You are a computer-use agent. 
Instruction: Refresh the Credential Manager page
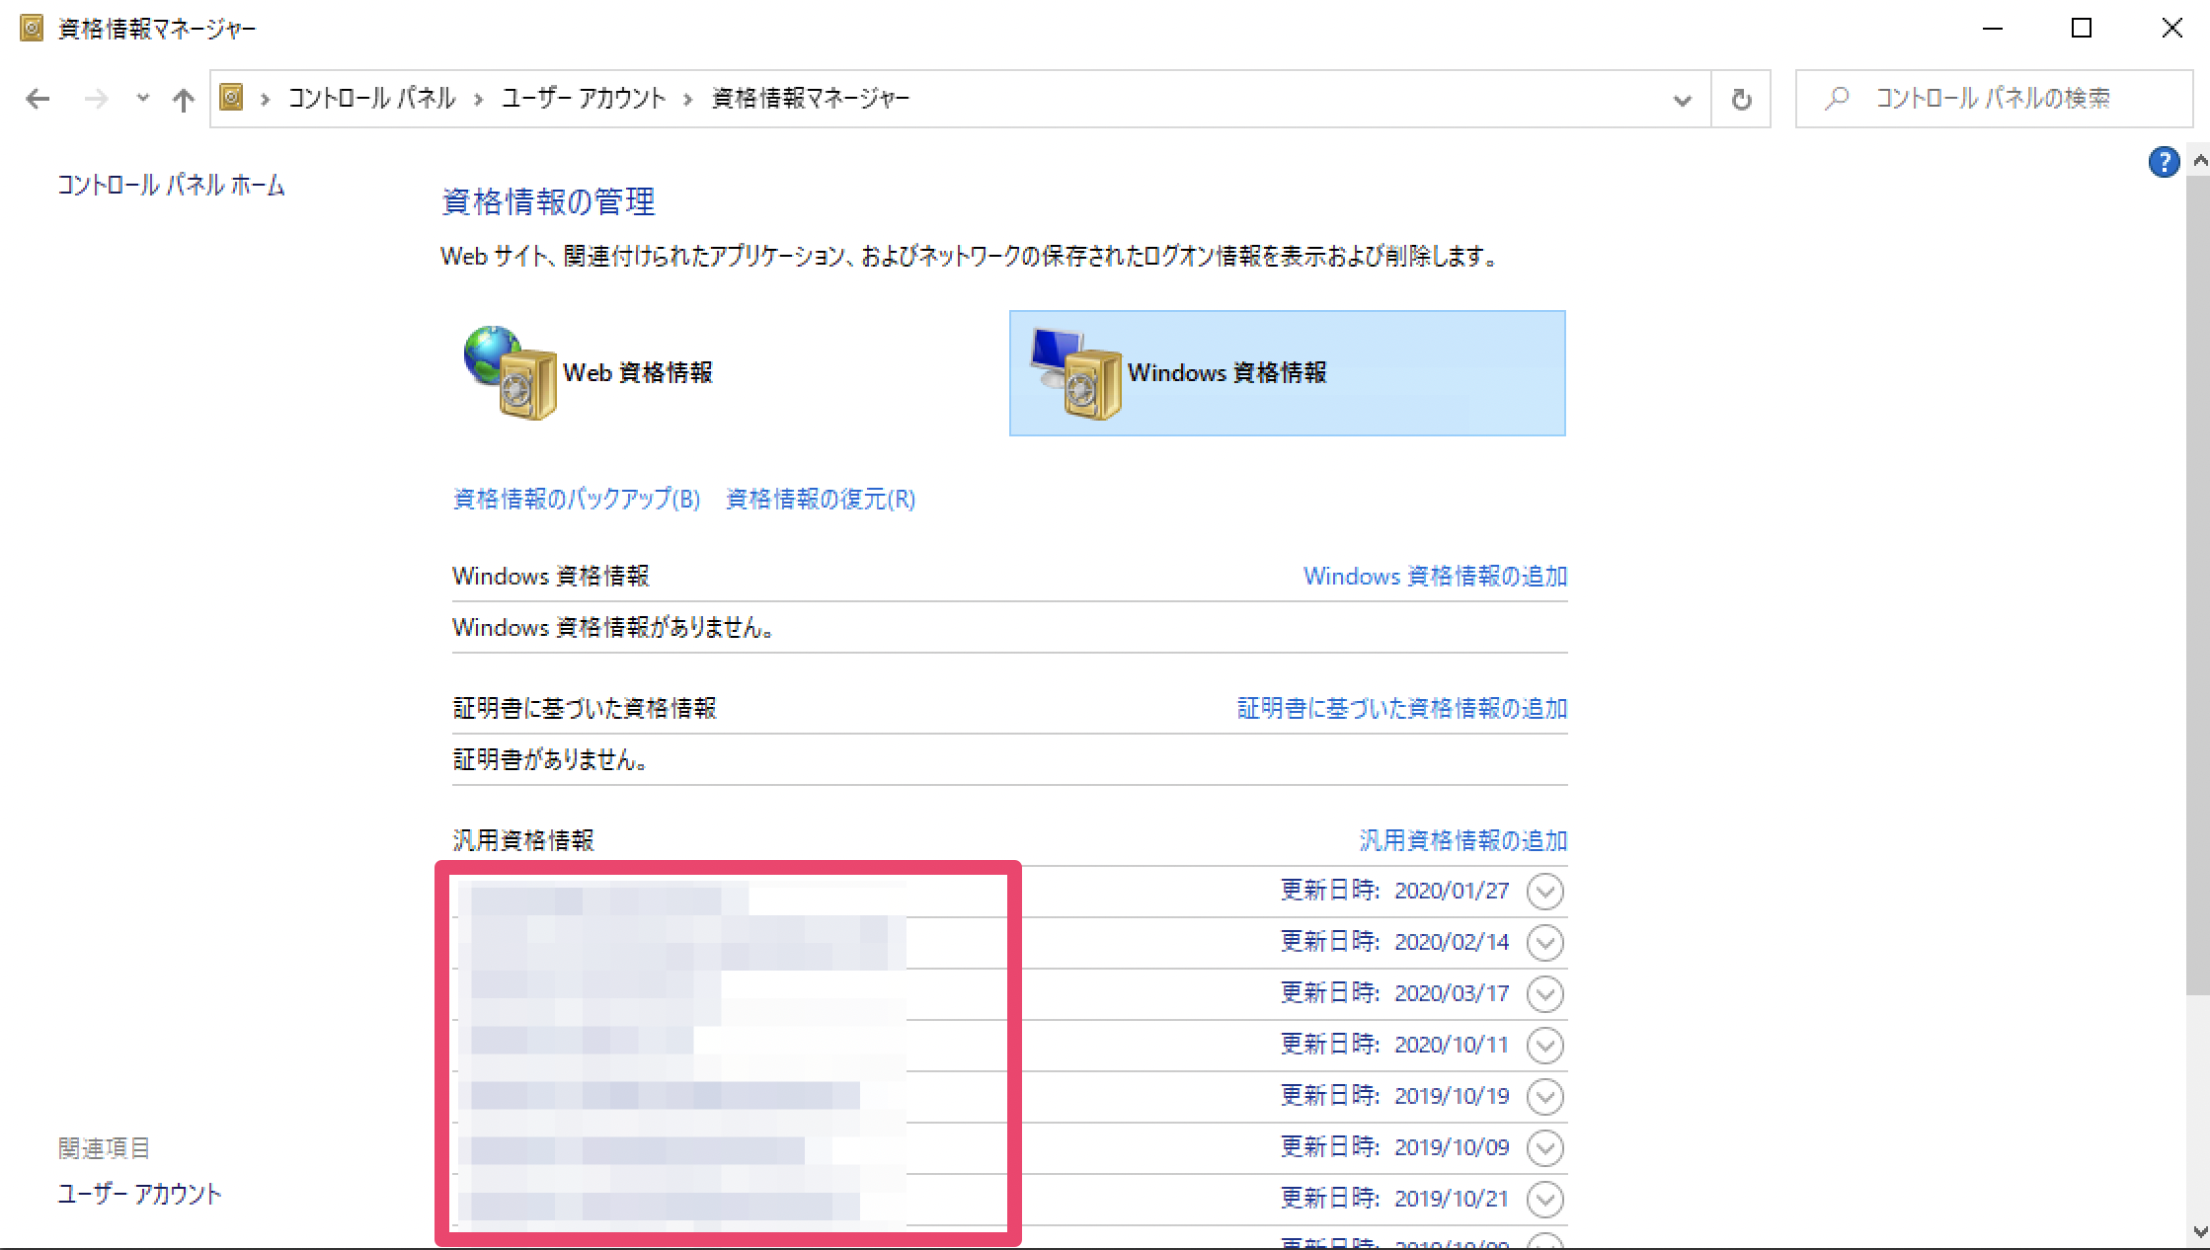tap(1741, 100)
